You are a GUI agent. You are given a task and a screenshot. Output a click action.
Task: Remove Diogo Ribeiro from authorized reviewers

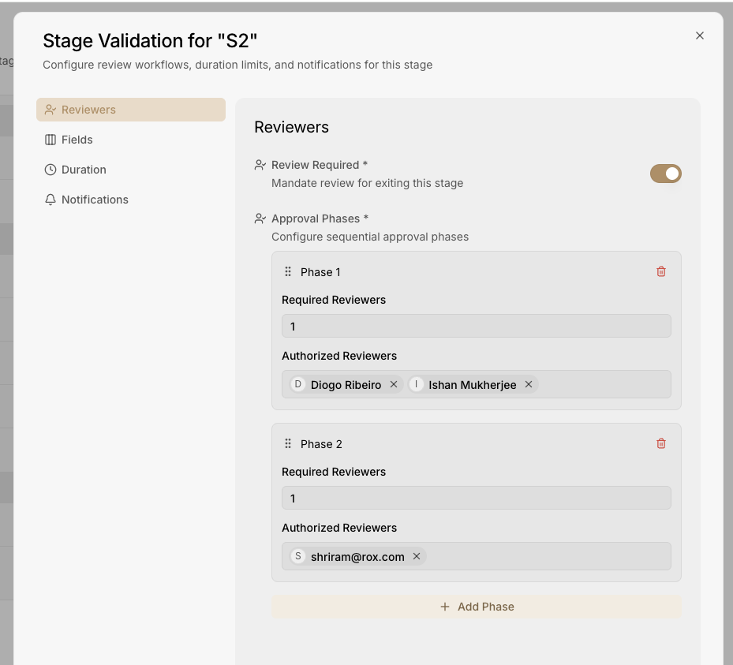pyautogui.click(x=394, y=385)
